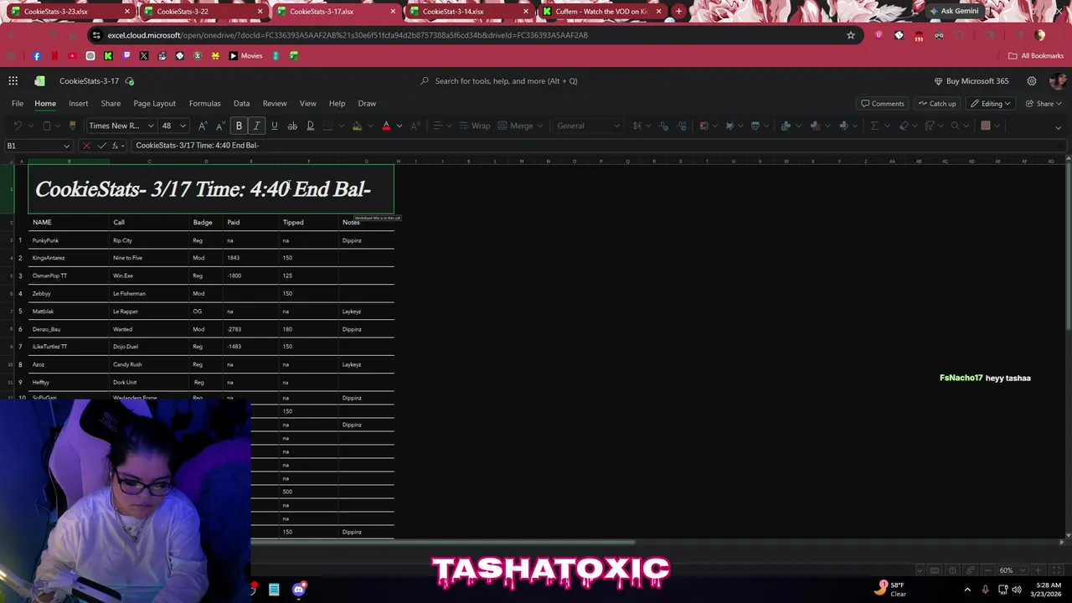Increase font size with larger A
Screen dimensions: 1072x603
click(x=202, y=126)
